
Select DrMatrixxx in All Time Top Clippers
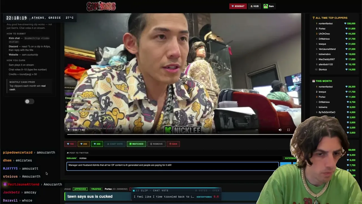[324, 39]
